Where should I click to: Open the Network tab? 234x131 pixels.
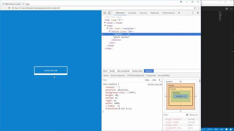point(155,13)
